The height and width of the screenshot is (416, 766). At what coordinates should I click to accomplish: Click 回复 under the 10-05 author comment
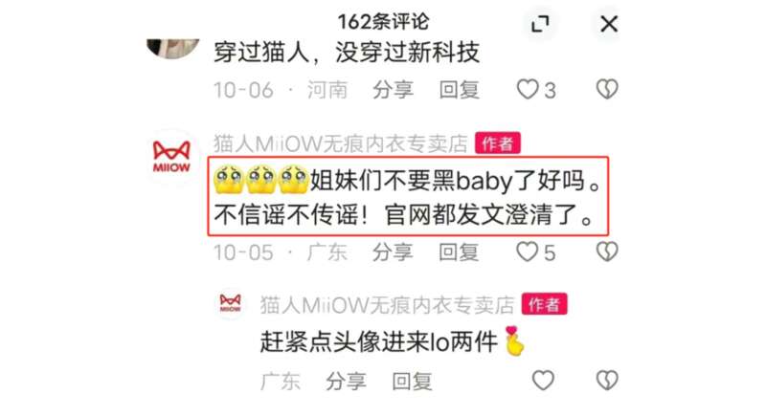(459, 252)
